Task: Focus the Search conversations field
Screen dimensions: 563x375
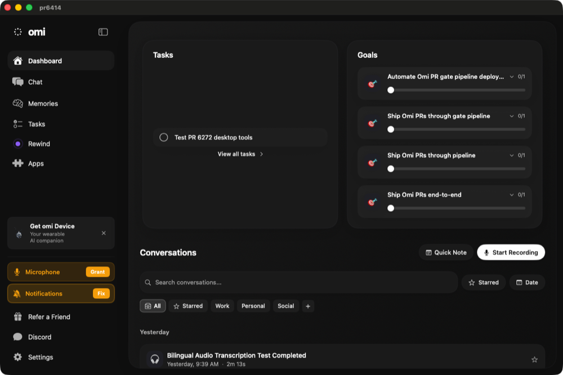Action: click(x=299, y=282)
